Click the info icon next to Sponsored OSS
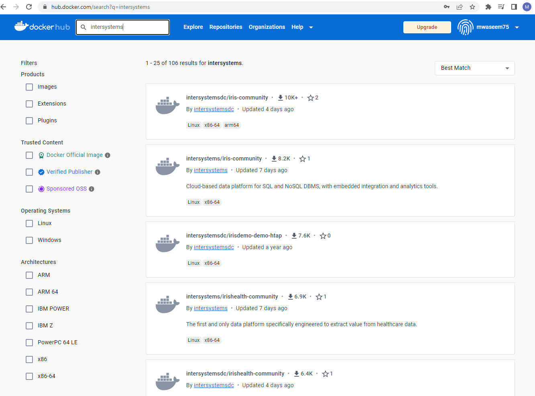 click(92, 189)
